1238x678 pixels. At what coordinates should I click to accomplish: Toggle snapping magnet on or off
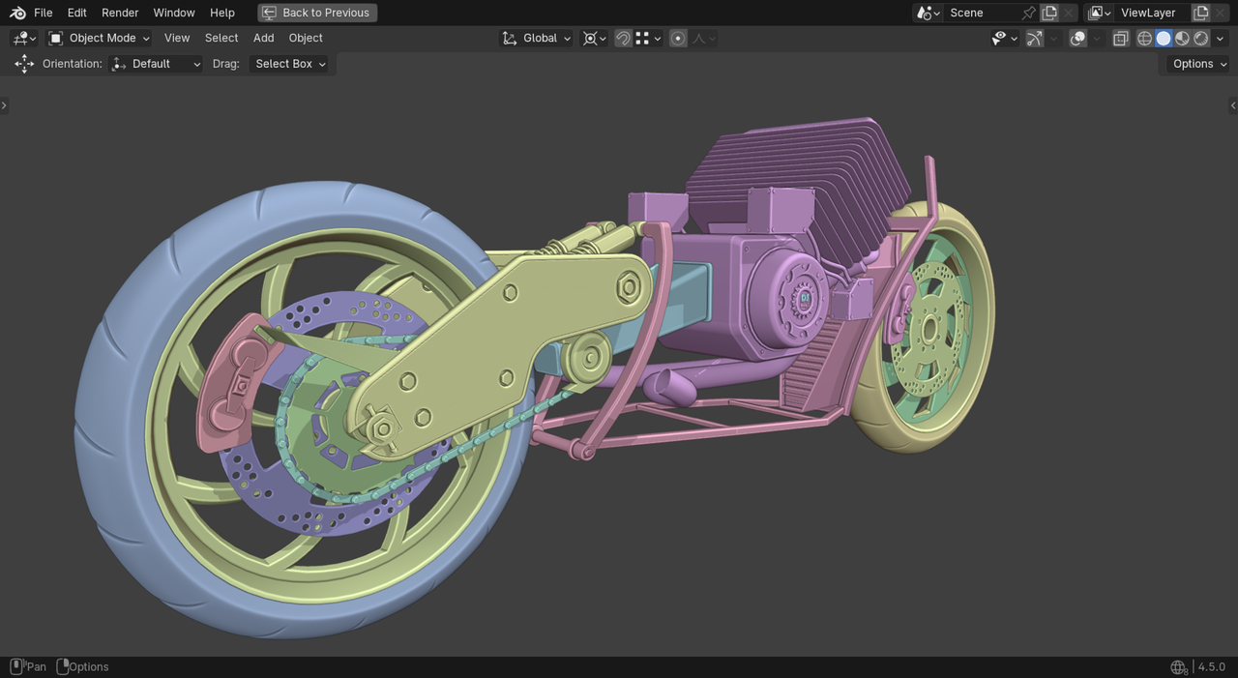[624, 38]
